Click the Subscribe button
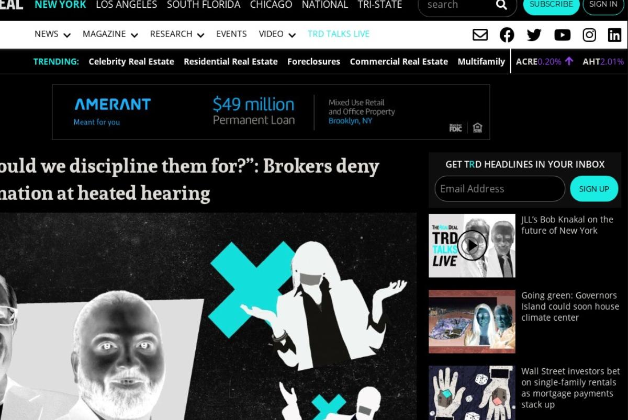Image resolution: width=628 pixels, height=420 pixels. (551, 5)
